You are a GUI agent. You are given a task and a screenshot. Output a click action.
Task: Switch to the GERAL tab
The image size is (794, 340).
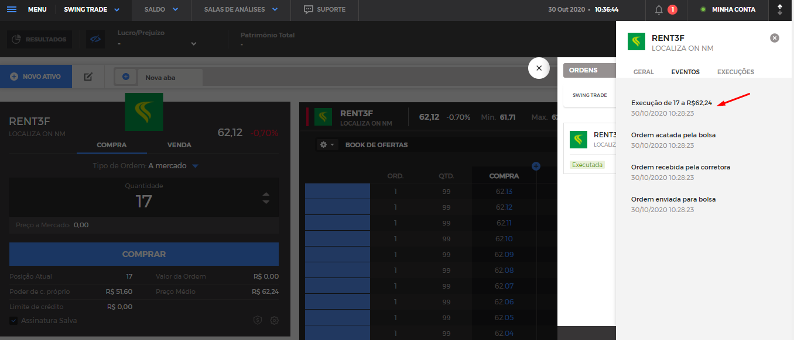pos(644,72)
